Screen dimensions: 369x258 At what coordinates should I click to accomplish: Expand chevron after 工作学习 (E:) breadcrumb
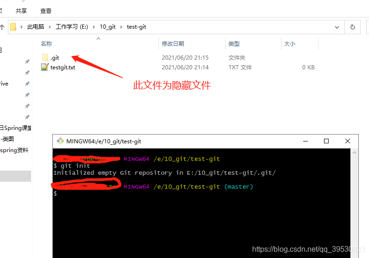coord(94,27)
